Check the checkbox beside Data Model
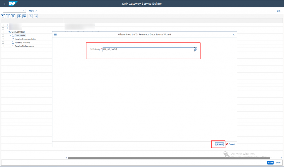The image size is (284, 167). (x=3, y=35)
